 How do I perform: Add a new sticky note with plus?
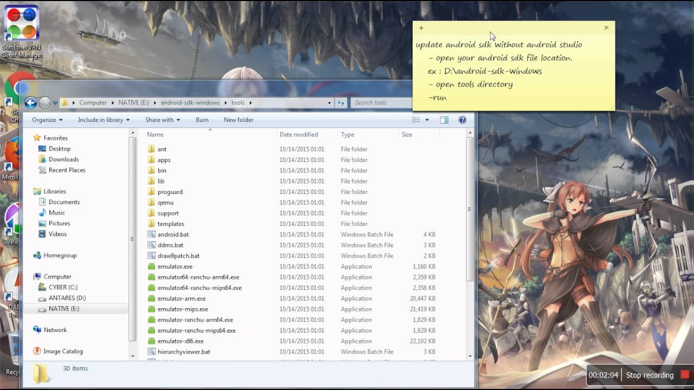[x=421, y=28]
